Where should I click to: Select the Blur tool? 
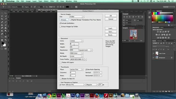tap(2, 31)
